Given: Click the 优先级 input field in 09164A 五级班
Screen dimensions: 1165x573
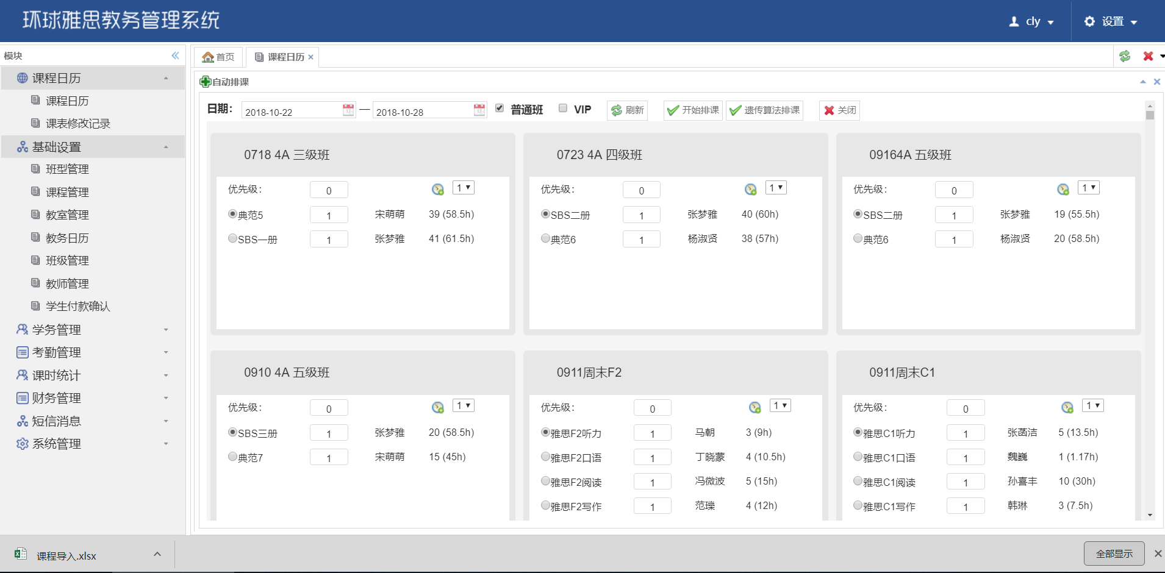Looking at the screenshot, I should 953,190.
